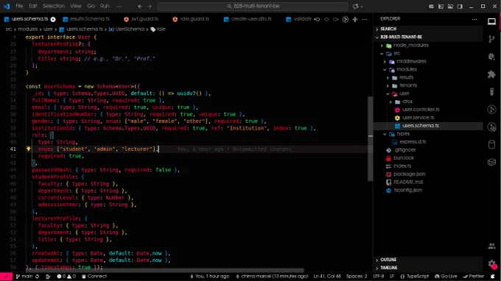Screen dimensions: 501x281
Task: Open the File menu
Action: click(19, 6)
